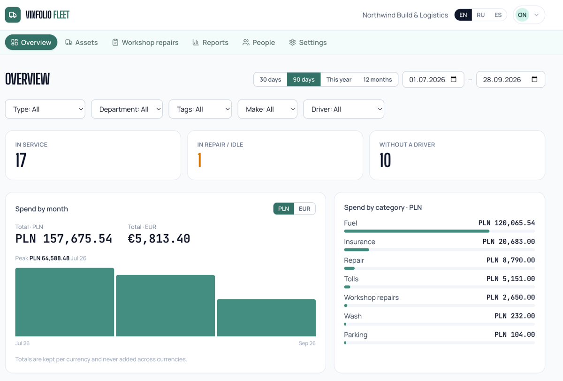Select the 90 days range
Viewport: 563px width, 381px height.
tap(304, 79)
